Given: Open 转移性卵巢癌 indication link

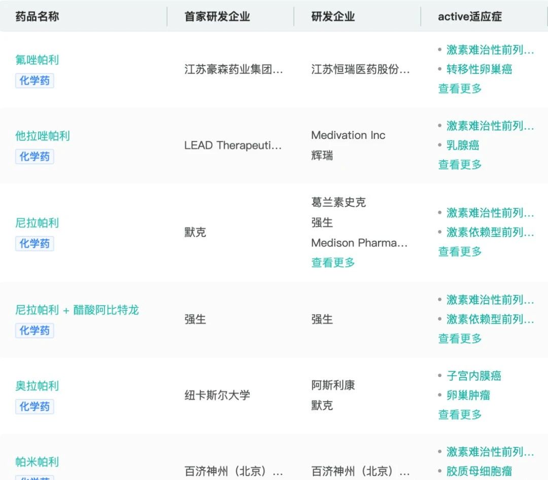Looking at the screenshot, I should point(479,69).
